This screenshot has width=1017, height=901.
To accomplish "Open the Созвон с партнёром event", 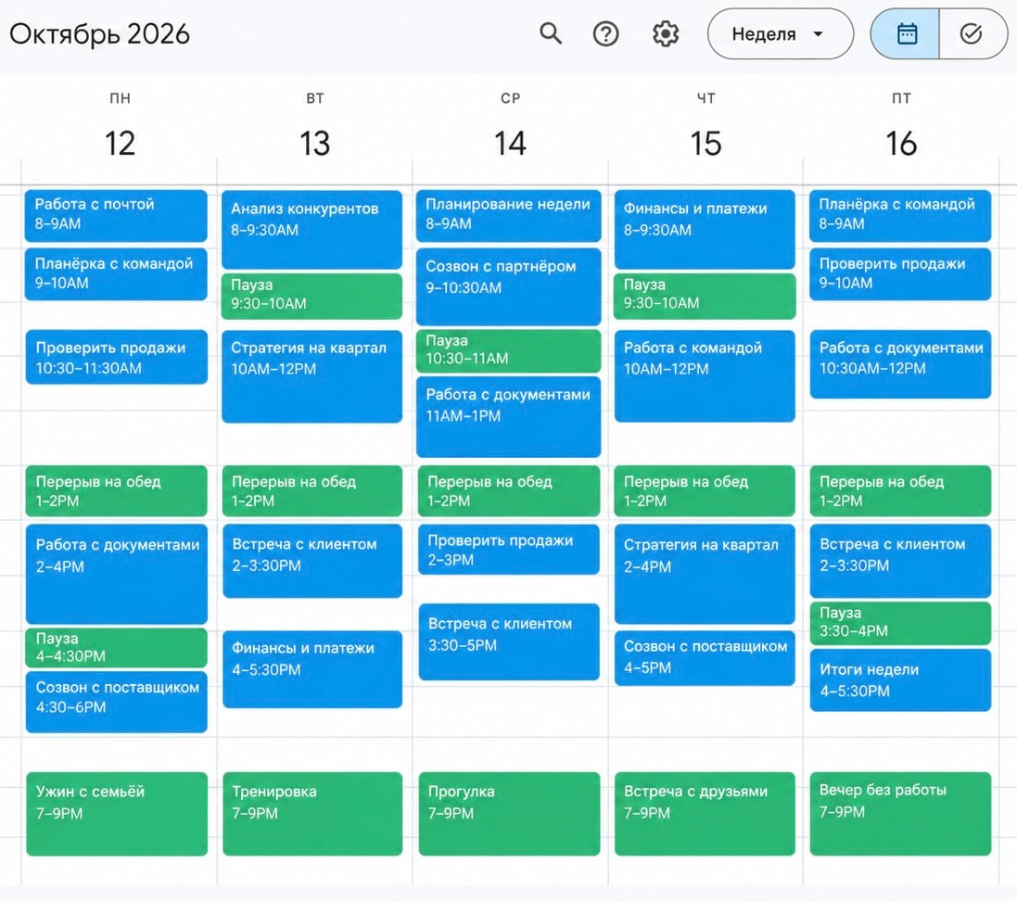I will tap(508, 286).
